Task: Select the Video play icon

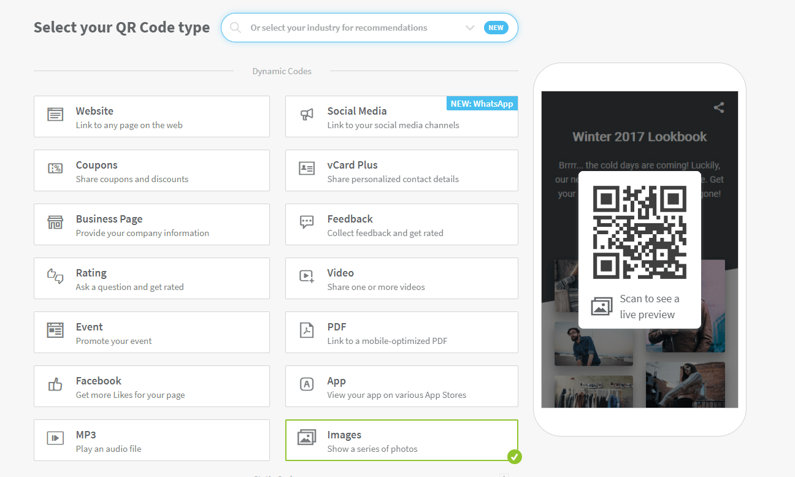Action: [306, 276]
